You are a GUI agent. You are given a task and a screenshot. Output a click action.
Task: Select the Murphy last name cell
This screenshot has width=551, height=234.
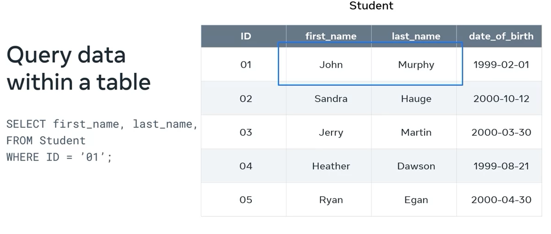(416, 65)
